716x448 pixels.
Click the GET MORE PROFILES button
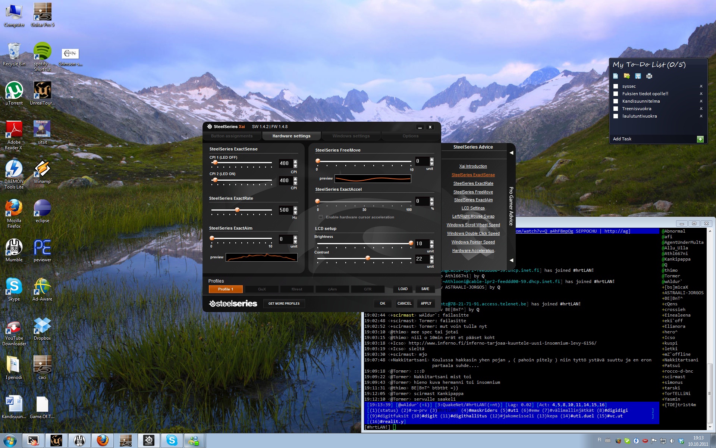click(x=284, y=304)
